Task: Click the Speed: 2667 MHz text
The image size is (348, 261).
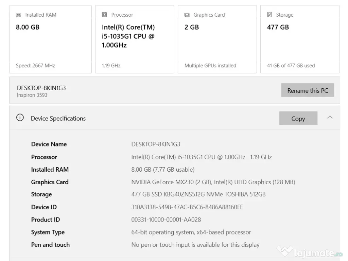Action: click(35, 66)
